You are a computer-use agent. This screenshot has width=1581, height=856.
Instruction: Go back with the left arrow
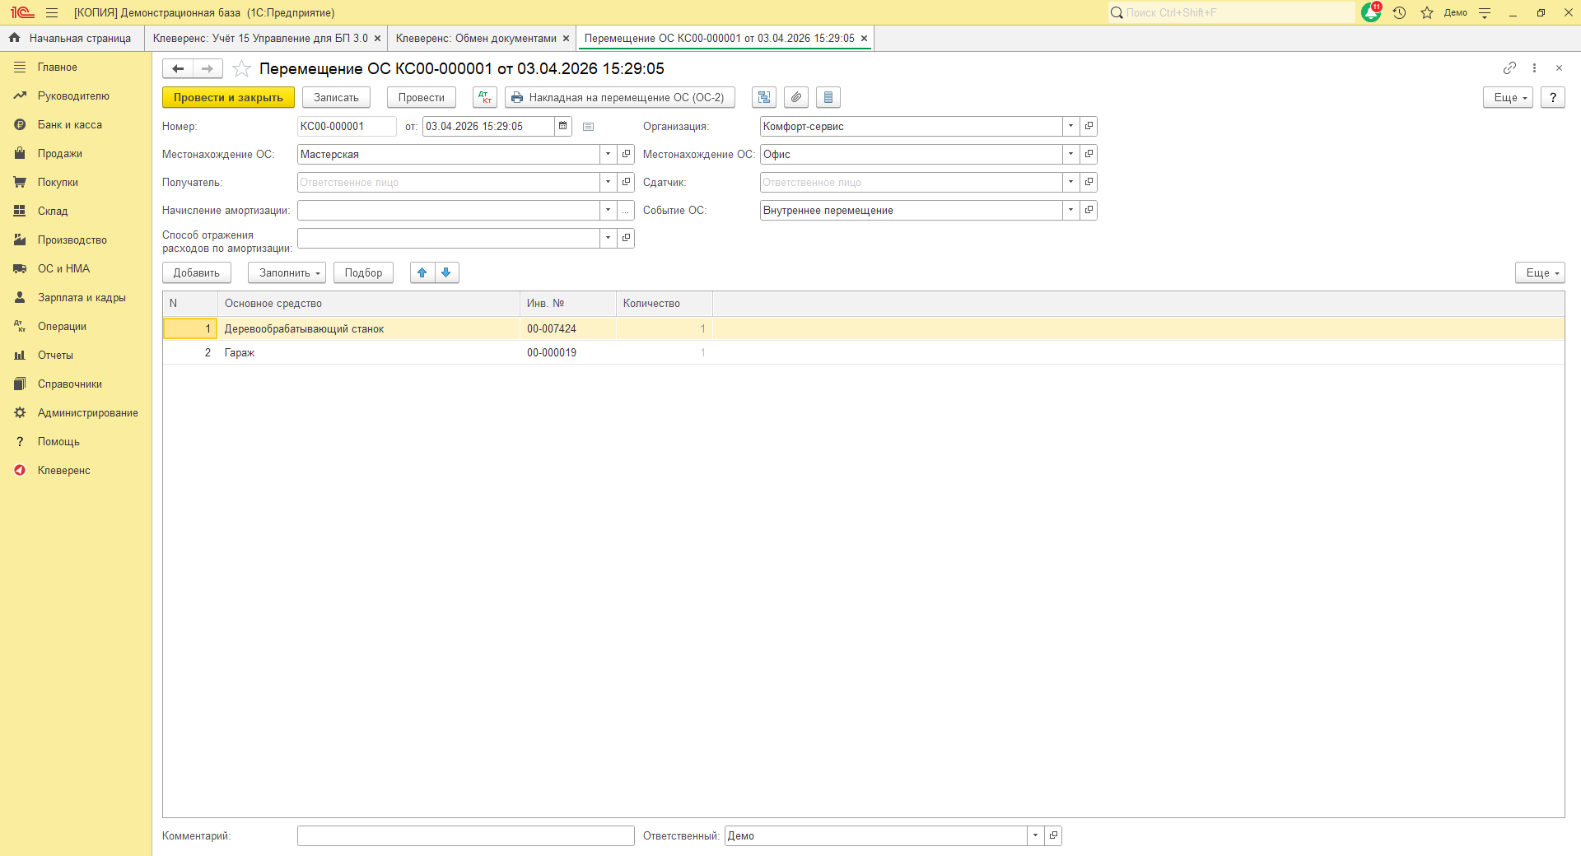[x=178, y=68]
